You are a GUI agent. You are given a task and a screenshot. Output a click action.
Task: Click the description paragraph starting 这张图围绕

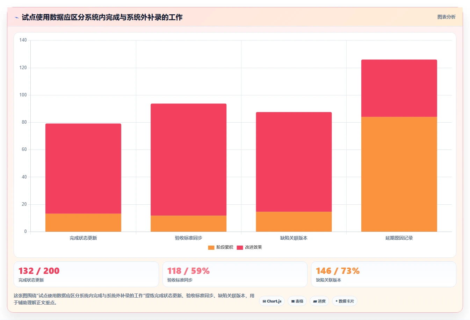134,299
